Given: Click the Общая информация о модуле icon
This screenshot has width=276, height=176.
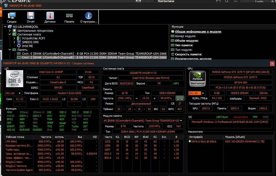Looking at the screenshot, I should pos(173,32).
